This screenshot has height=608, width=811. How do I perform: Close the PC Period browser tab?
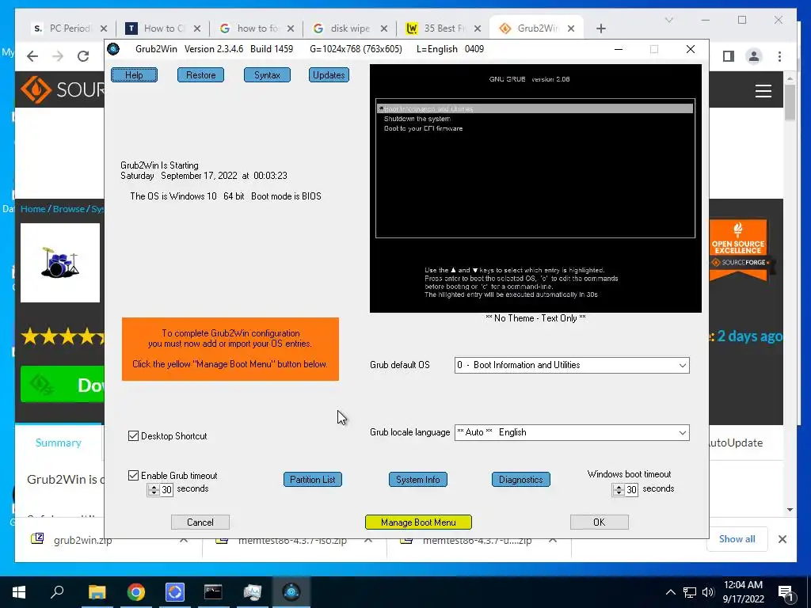(104, 28)
